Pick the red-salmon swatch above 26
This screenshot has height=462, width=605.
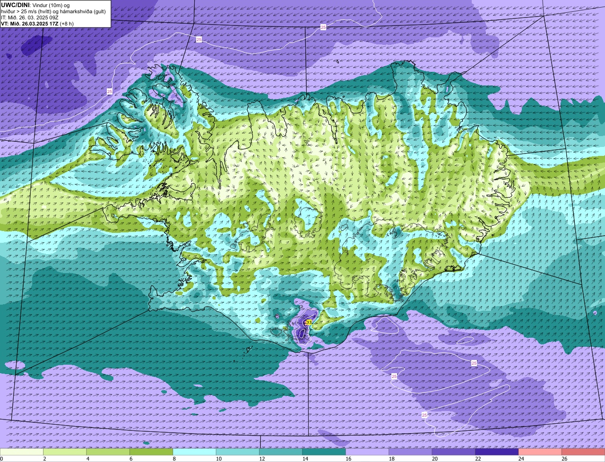(583, 452)
